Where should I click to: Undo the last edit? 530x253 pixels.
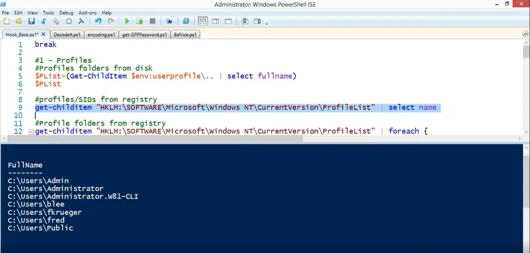point(98,21)
